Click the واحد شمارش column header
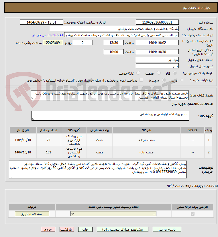This screenshot has width=218, height=237. click(x=99, y=130)
